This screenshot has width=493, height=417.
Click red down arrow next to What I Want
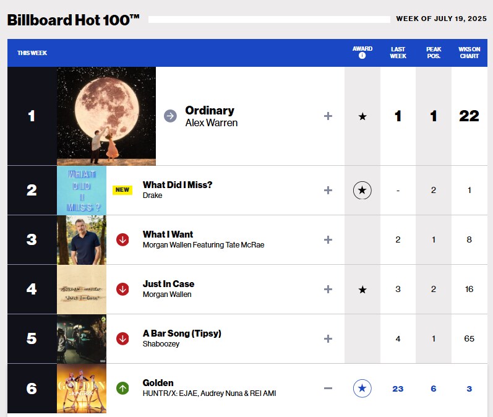pos(122,239)
